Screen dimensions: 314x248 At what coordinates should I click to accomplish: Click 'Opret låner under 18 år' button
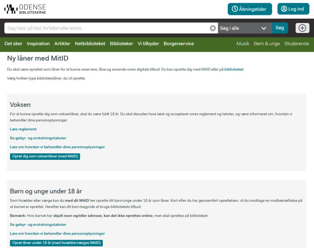(x=56, y=243)
